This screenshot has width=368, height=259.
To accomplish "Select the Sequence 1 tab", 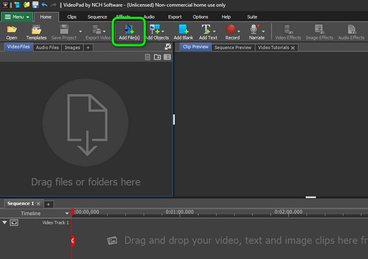I will [x=20, y=203].
